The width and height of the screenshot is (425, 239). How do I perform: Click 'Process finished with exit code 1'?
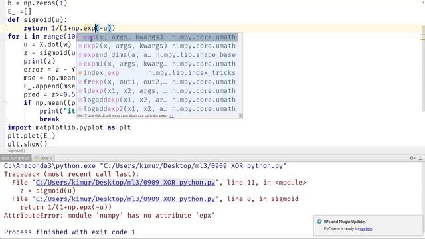click(x=69, y=232)
